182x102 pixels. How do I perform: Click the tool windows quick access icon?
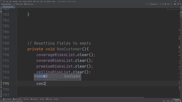1,101
